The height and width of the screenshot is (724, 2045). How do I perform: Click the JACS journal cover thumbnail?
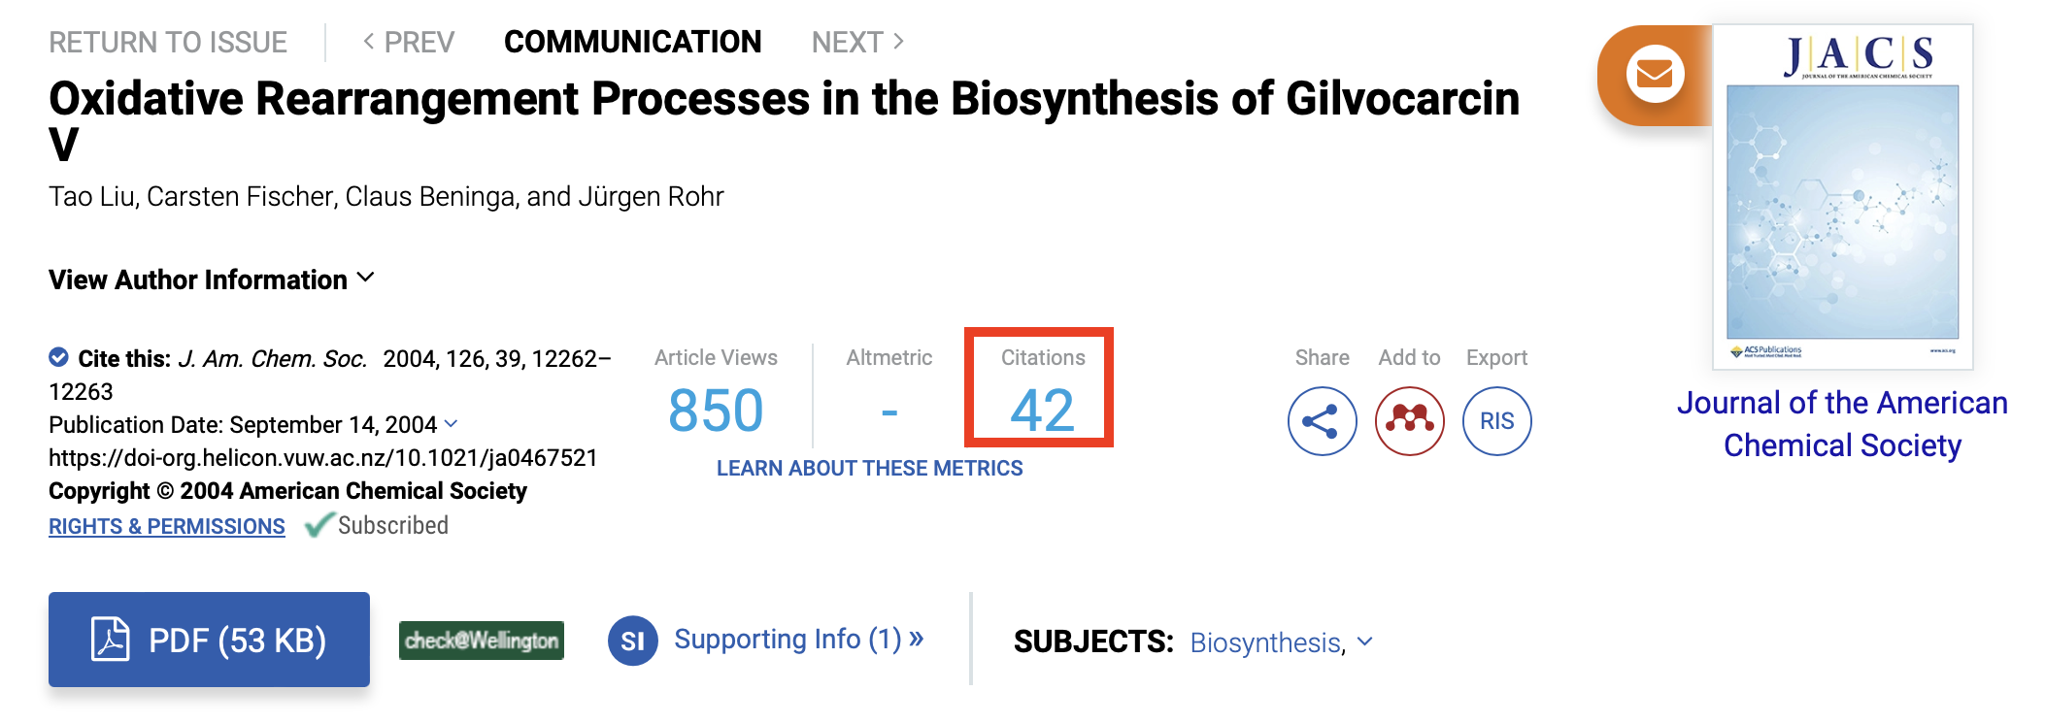1842,197
